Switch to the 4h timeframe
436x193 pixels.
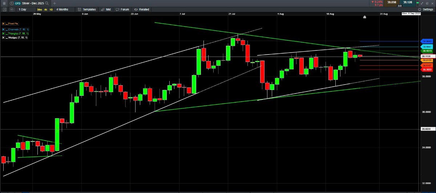tap(45, 9)
